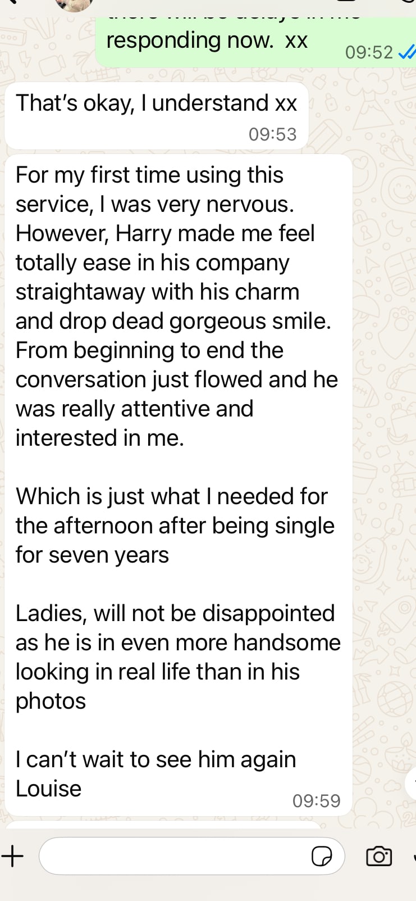The image size is (416, 901).
Task: Tap the 09:59 timestamp
Action: click(316, 801)
